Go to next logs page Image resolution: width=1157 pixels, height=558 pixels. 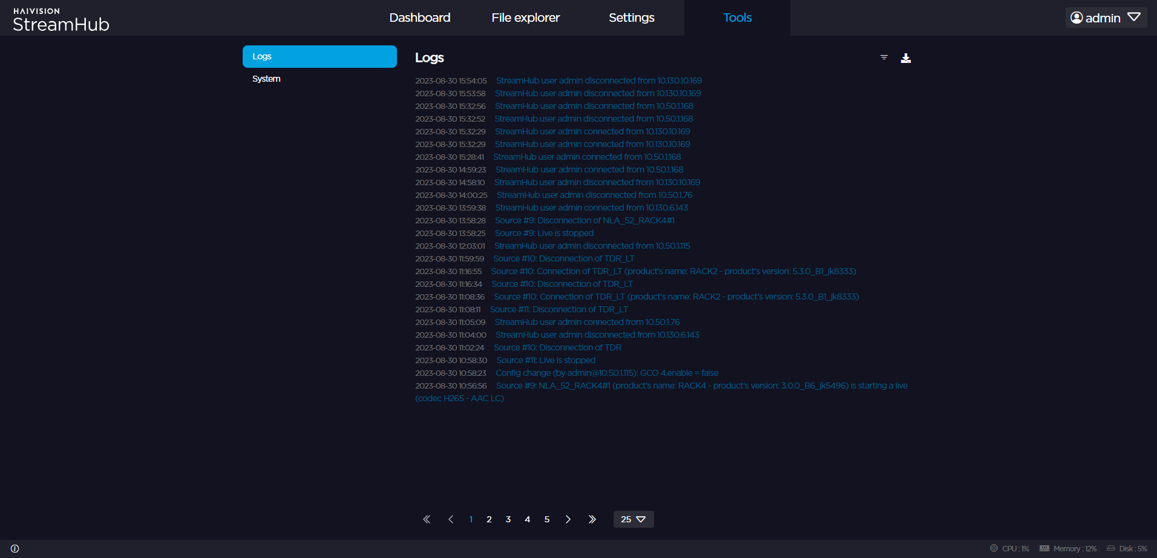click(568, 519)
